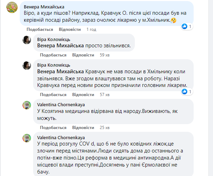Click Венера Михайська's profile avatar
Screen dimensions: 213x176
click(x=12, y=9)
